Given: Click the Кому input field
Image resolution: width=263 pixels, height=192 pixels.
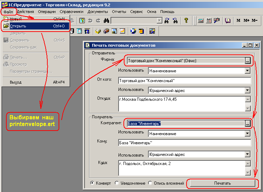Looking at the screenshot, I should click(x=184, y=143).
